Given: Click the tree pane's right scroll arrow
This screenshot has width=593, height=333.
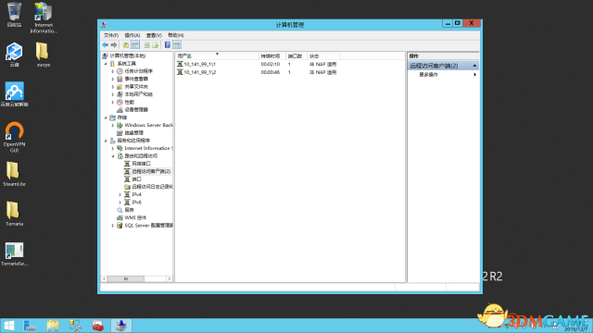Looking at the screenshot, I should 170,279.
